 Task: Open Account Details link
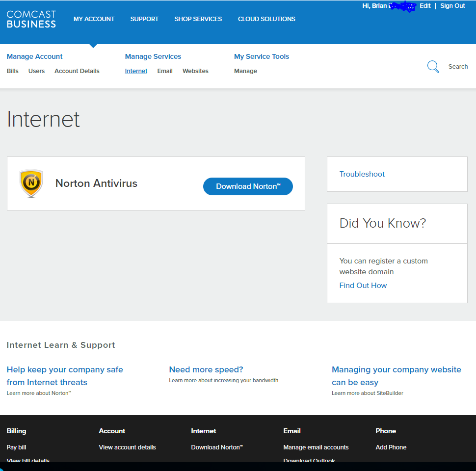77,71
